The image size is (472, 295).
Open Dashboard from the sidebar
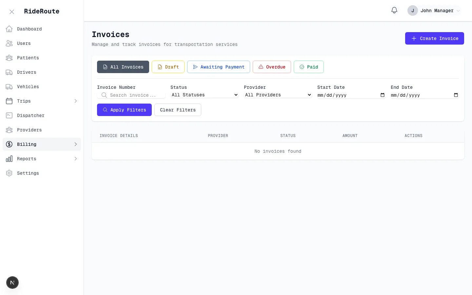(42, 29)
